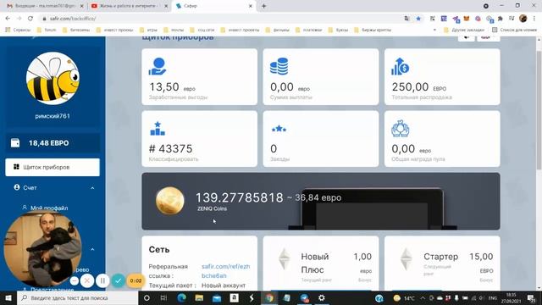Open the Биржи крипты bookmarks folder
The image size is (542, 305).
(x=373, y=30)
